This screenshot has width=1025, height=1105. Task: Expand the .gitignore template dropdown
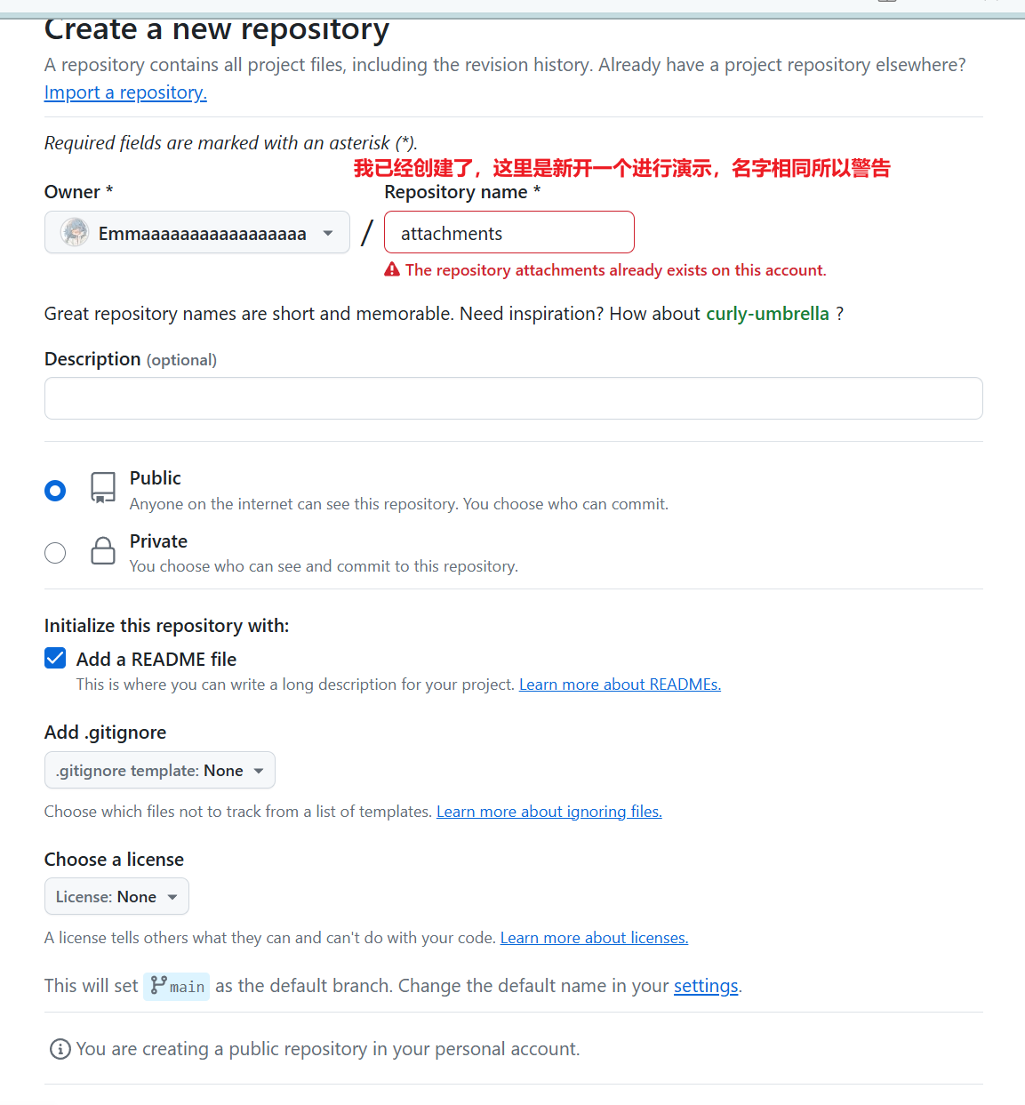(x=160, y=770)
